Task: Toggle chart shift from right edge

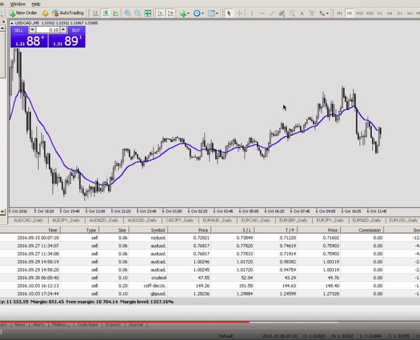Action: [x=170, y=13]
